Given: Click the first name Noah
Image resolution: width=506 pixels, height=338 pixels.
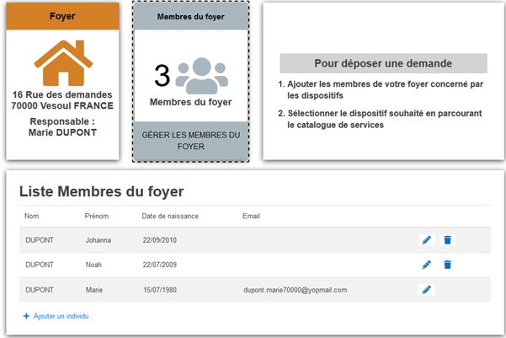Looking at the screenshot, I should pos(93,265).
